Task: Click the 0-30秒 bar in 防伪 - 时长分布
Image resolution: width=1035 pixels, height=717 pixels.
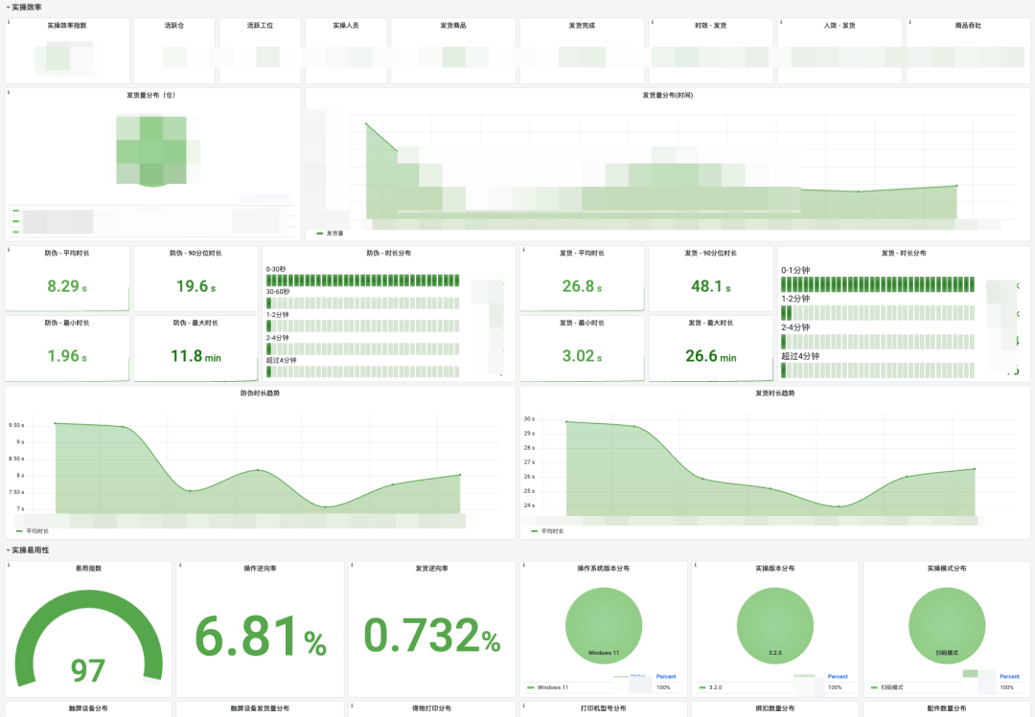Action: (362, 280)
